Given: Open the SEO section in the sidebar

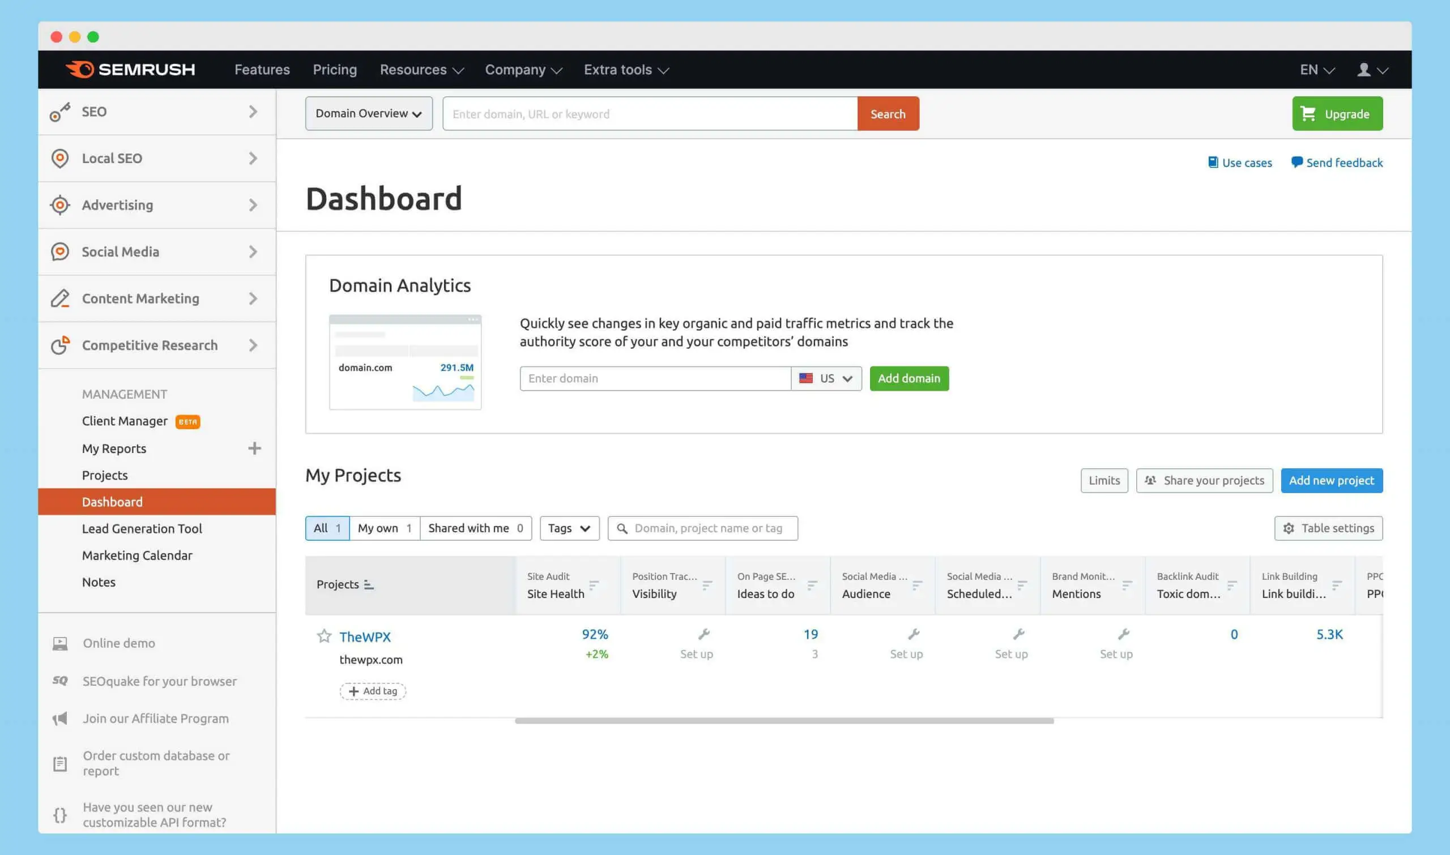Looking at the screenshot, I should click(60, 112).
